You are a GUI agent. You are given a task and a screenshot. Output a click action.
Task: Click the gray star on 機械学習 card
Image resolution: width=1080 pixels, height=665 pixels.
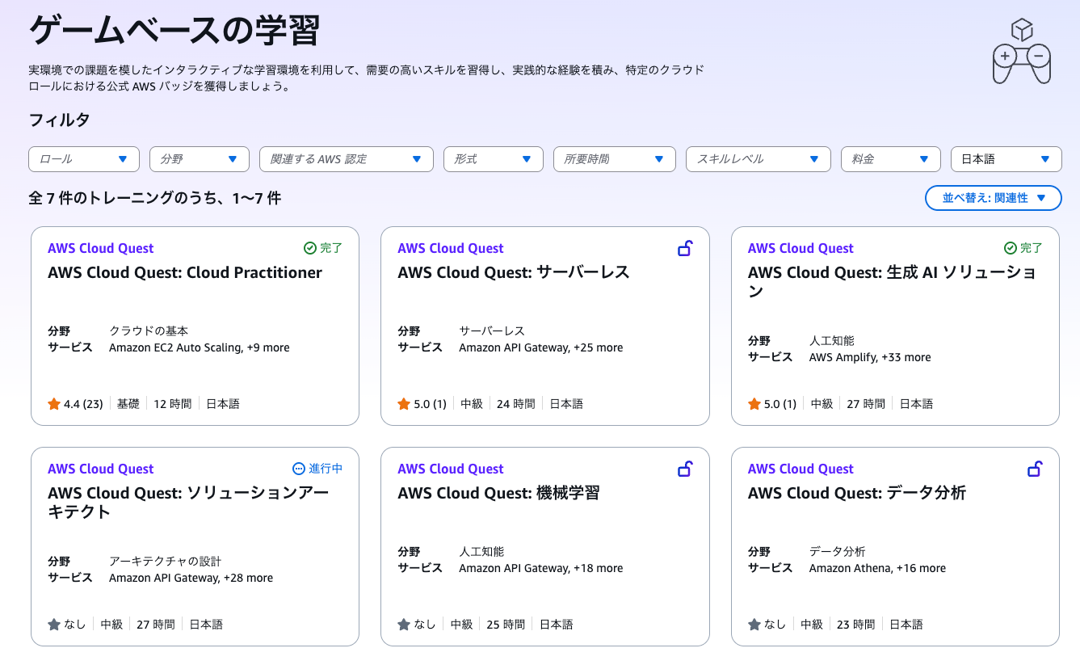pyautogui.click(x=404, y=625)
